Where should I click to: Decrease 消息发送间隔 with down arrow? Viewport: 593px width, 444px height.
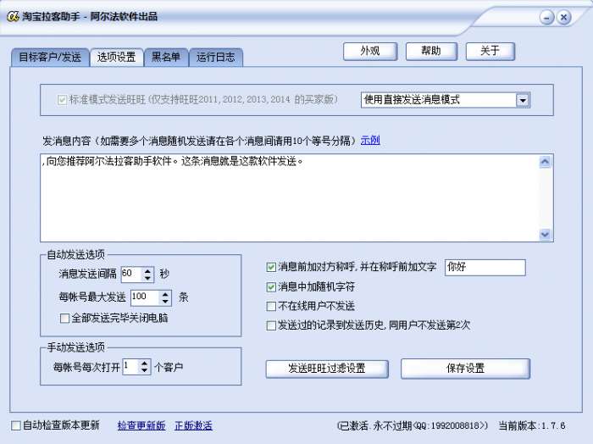[147, 279]
